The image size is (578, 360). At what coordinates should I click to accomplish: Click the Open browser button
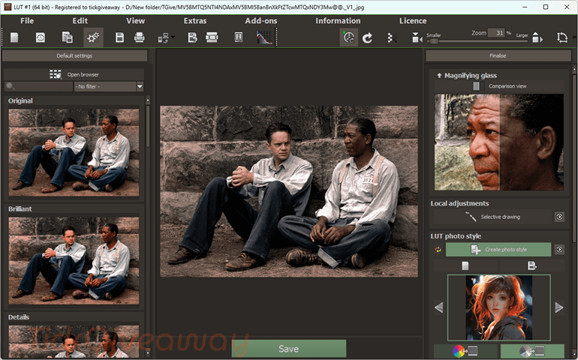tap(74, 74)
